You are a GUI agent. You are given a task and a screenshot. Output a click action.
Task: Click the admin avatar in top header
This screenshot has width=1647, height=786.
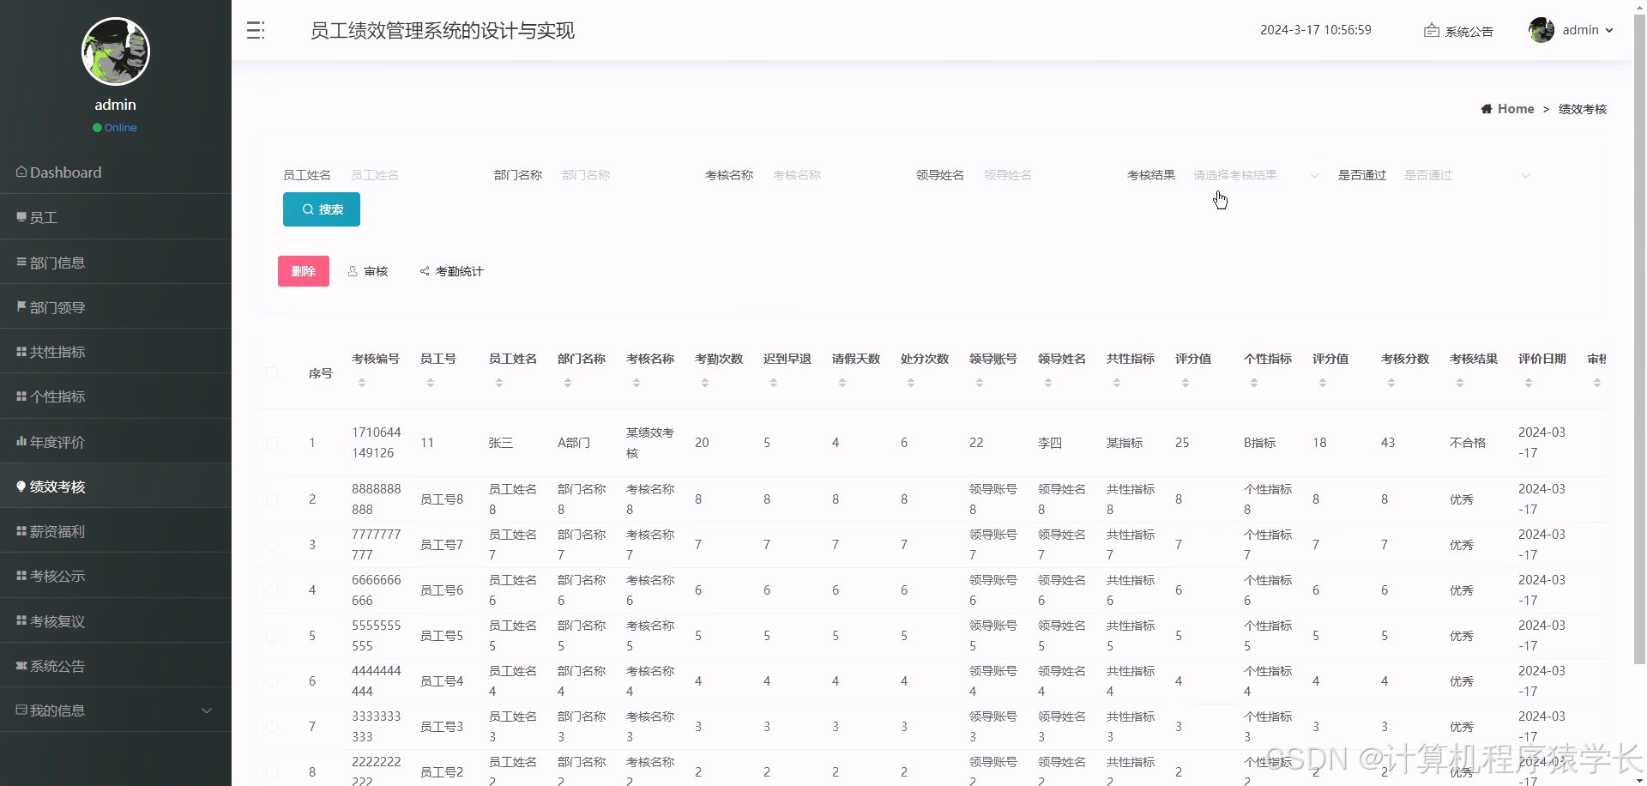[1541, 30]
